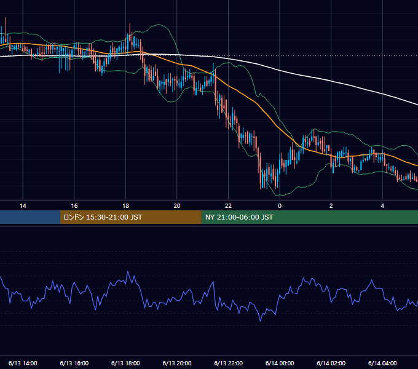418x369 pixels.
Task: Click the 6/14 00:00 date label
Action: click(x=280, y=363)
